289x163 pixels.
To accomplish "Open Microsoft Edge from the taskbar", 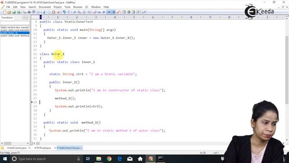I will [120, 159].
